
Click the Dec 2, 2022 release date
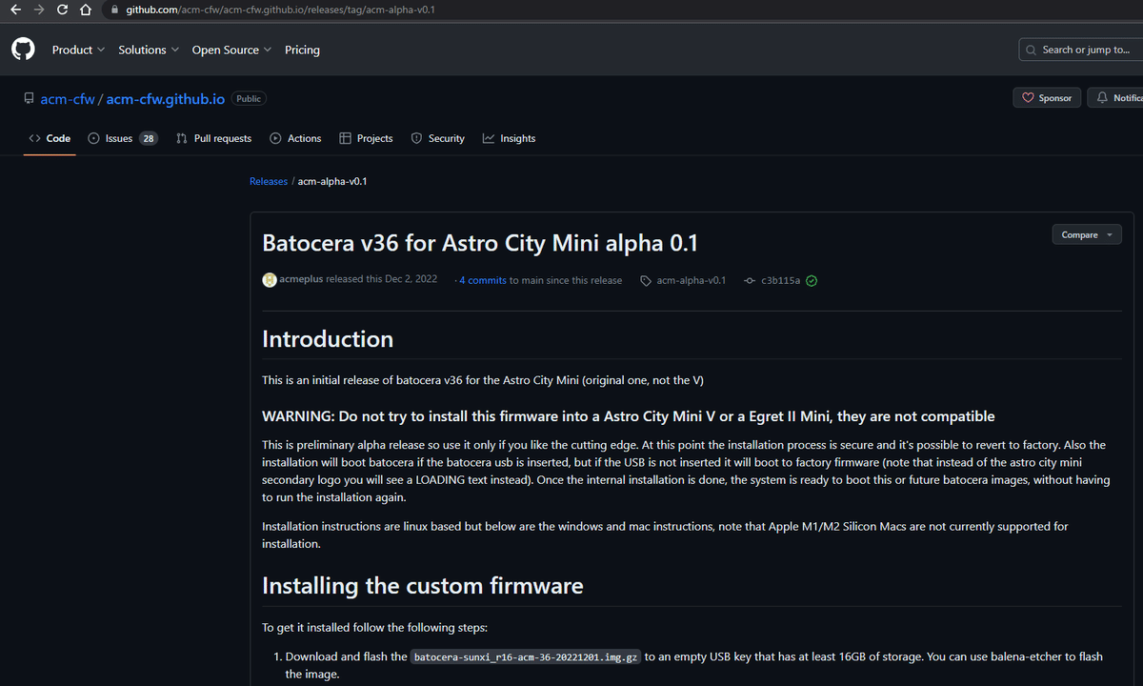click(x=411, y=280)
